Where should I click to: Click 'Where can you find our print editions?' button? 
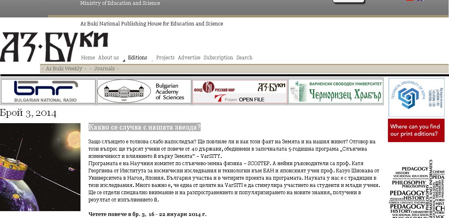coord(416,130)
